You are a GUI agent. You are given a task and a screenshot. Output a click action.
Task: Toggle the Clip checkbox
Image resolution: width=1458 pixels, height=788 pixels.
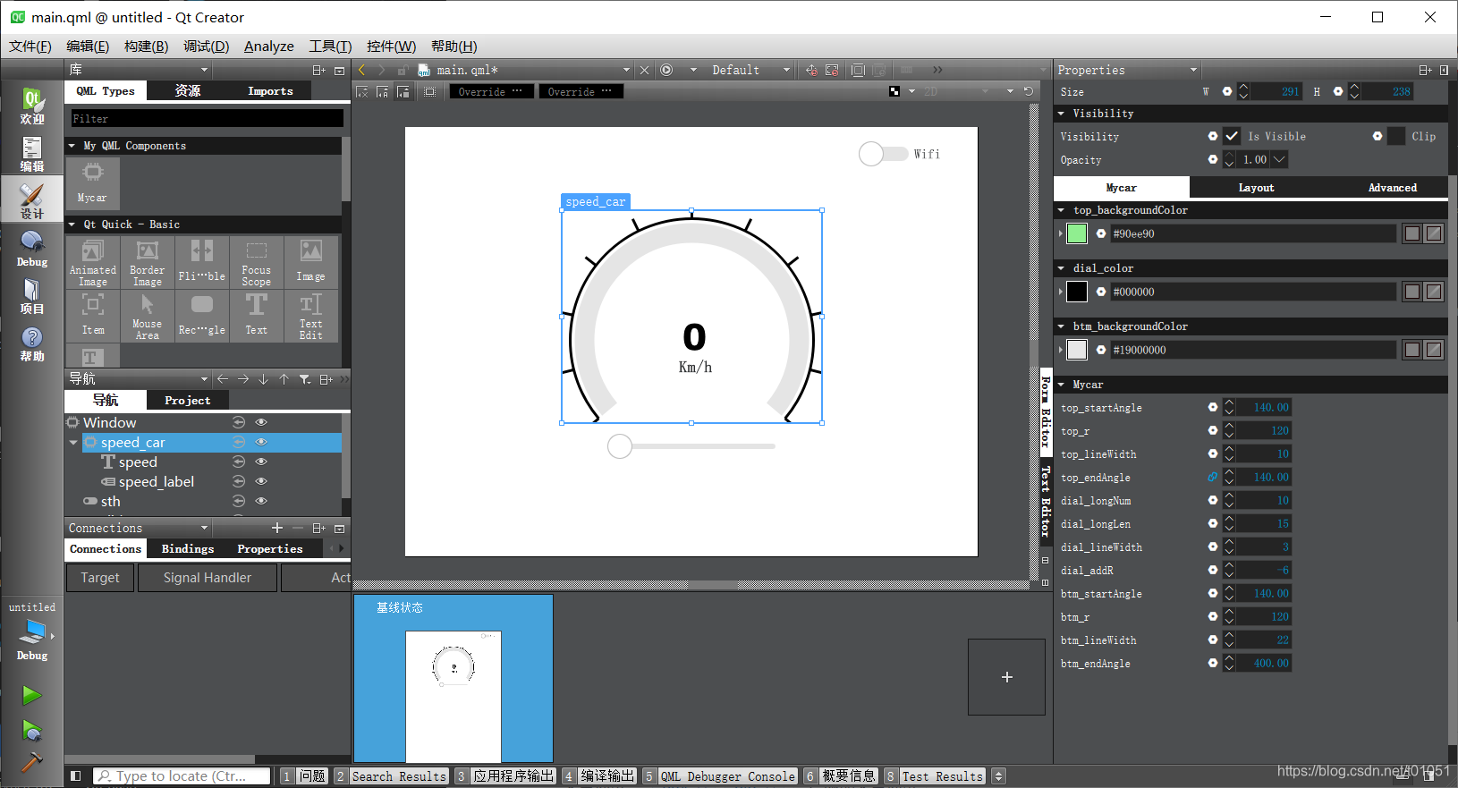[1396, 136]
